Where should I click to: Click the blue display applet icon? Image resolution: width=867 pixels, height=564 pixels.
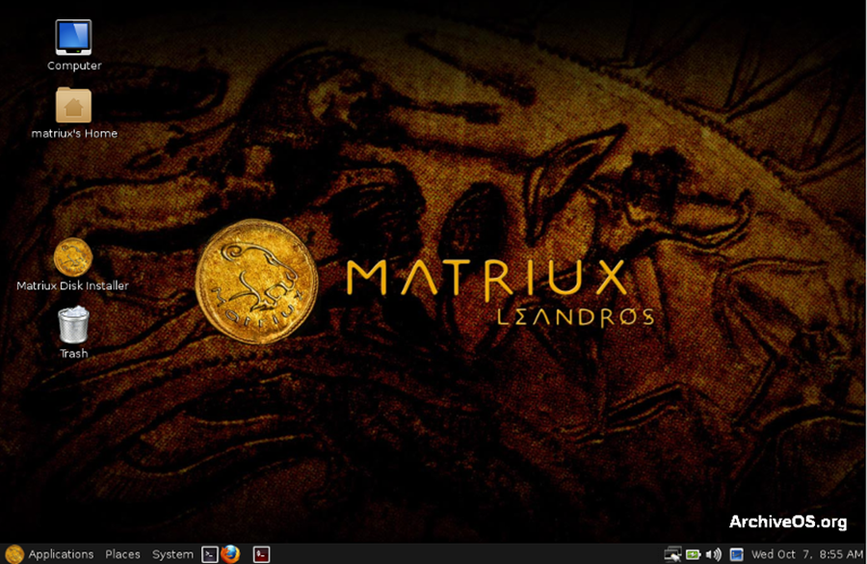(x=736, y=554)
